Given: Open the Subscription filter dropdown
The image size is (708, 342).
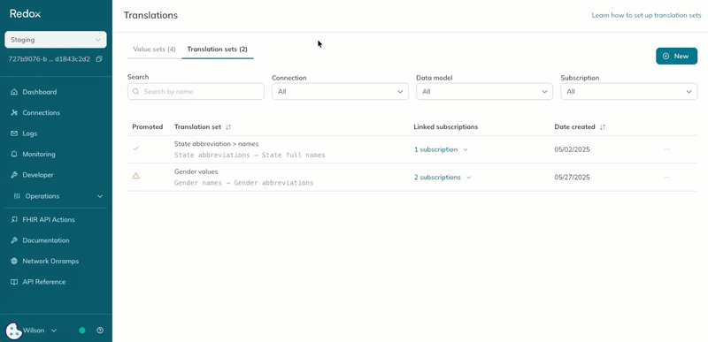Looking at the screenshot, I should click(629, 92).
